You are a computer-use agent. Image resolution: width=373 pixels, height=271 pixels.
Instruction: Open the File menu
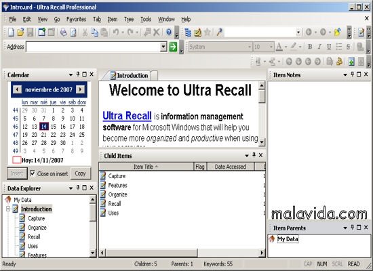click(13, 19)
